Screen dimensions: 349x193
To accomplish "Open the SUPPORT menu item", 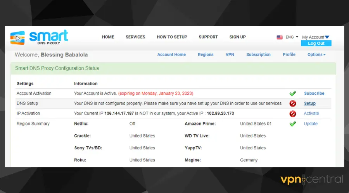I will [208, 37].
